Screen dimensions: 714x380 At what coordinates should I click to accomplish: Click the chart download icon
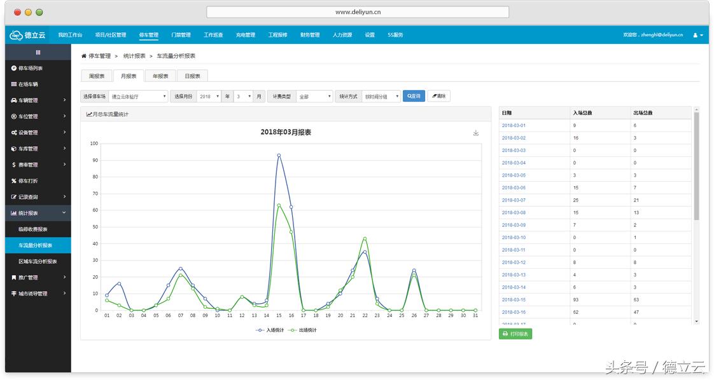pos(476,133)
